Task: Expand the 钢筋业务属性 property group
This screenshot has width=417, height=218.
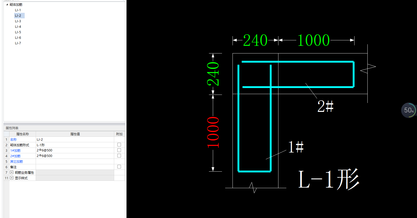Action: click(12, 172)
